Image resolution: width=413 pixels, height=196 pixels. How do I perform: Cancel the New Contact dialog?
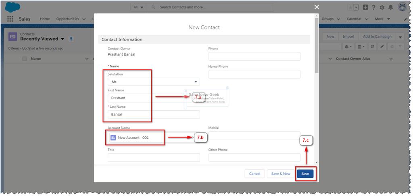coord(254,174)
